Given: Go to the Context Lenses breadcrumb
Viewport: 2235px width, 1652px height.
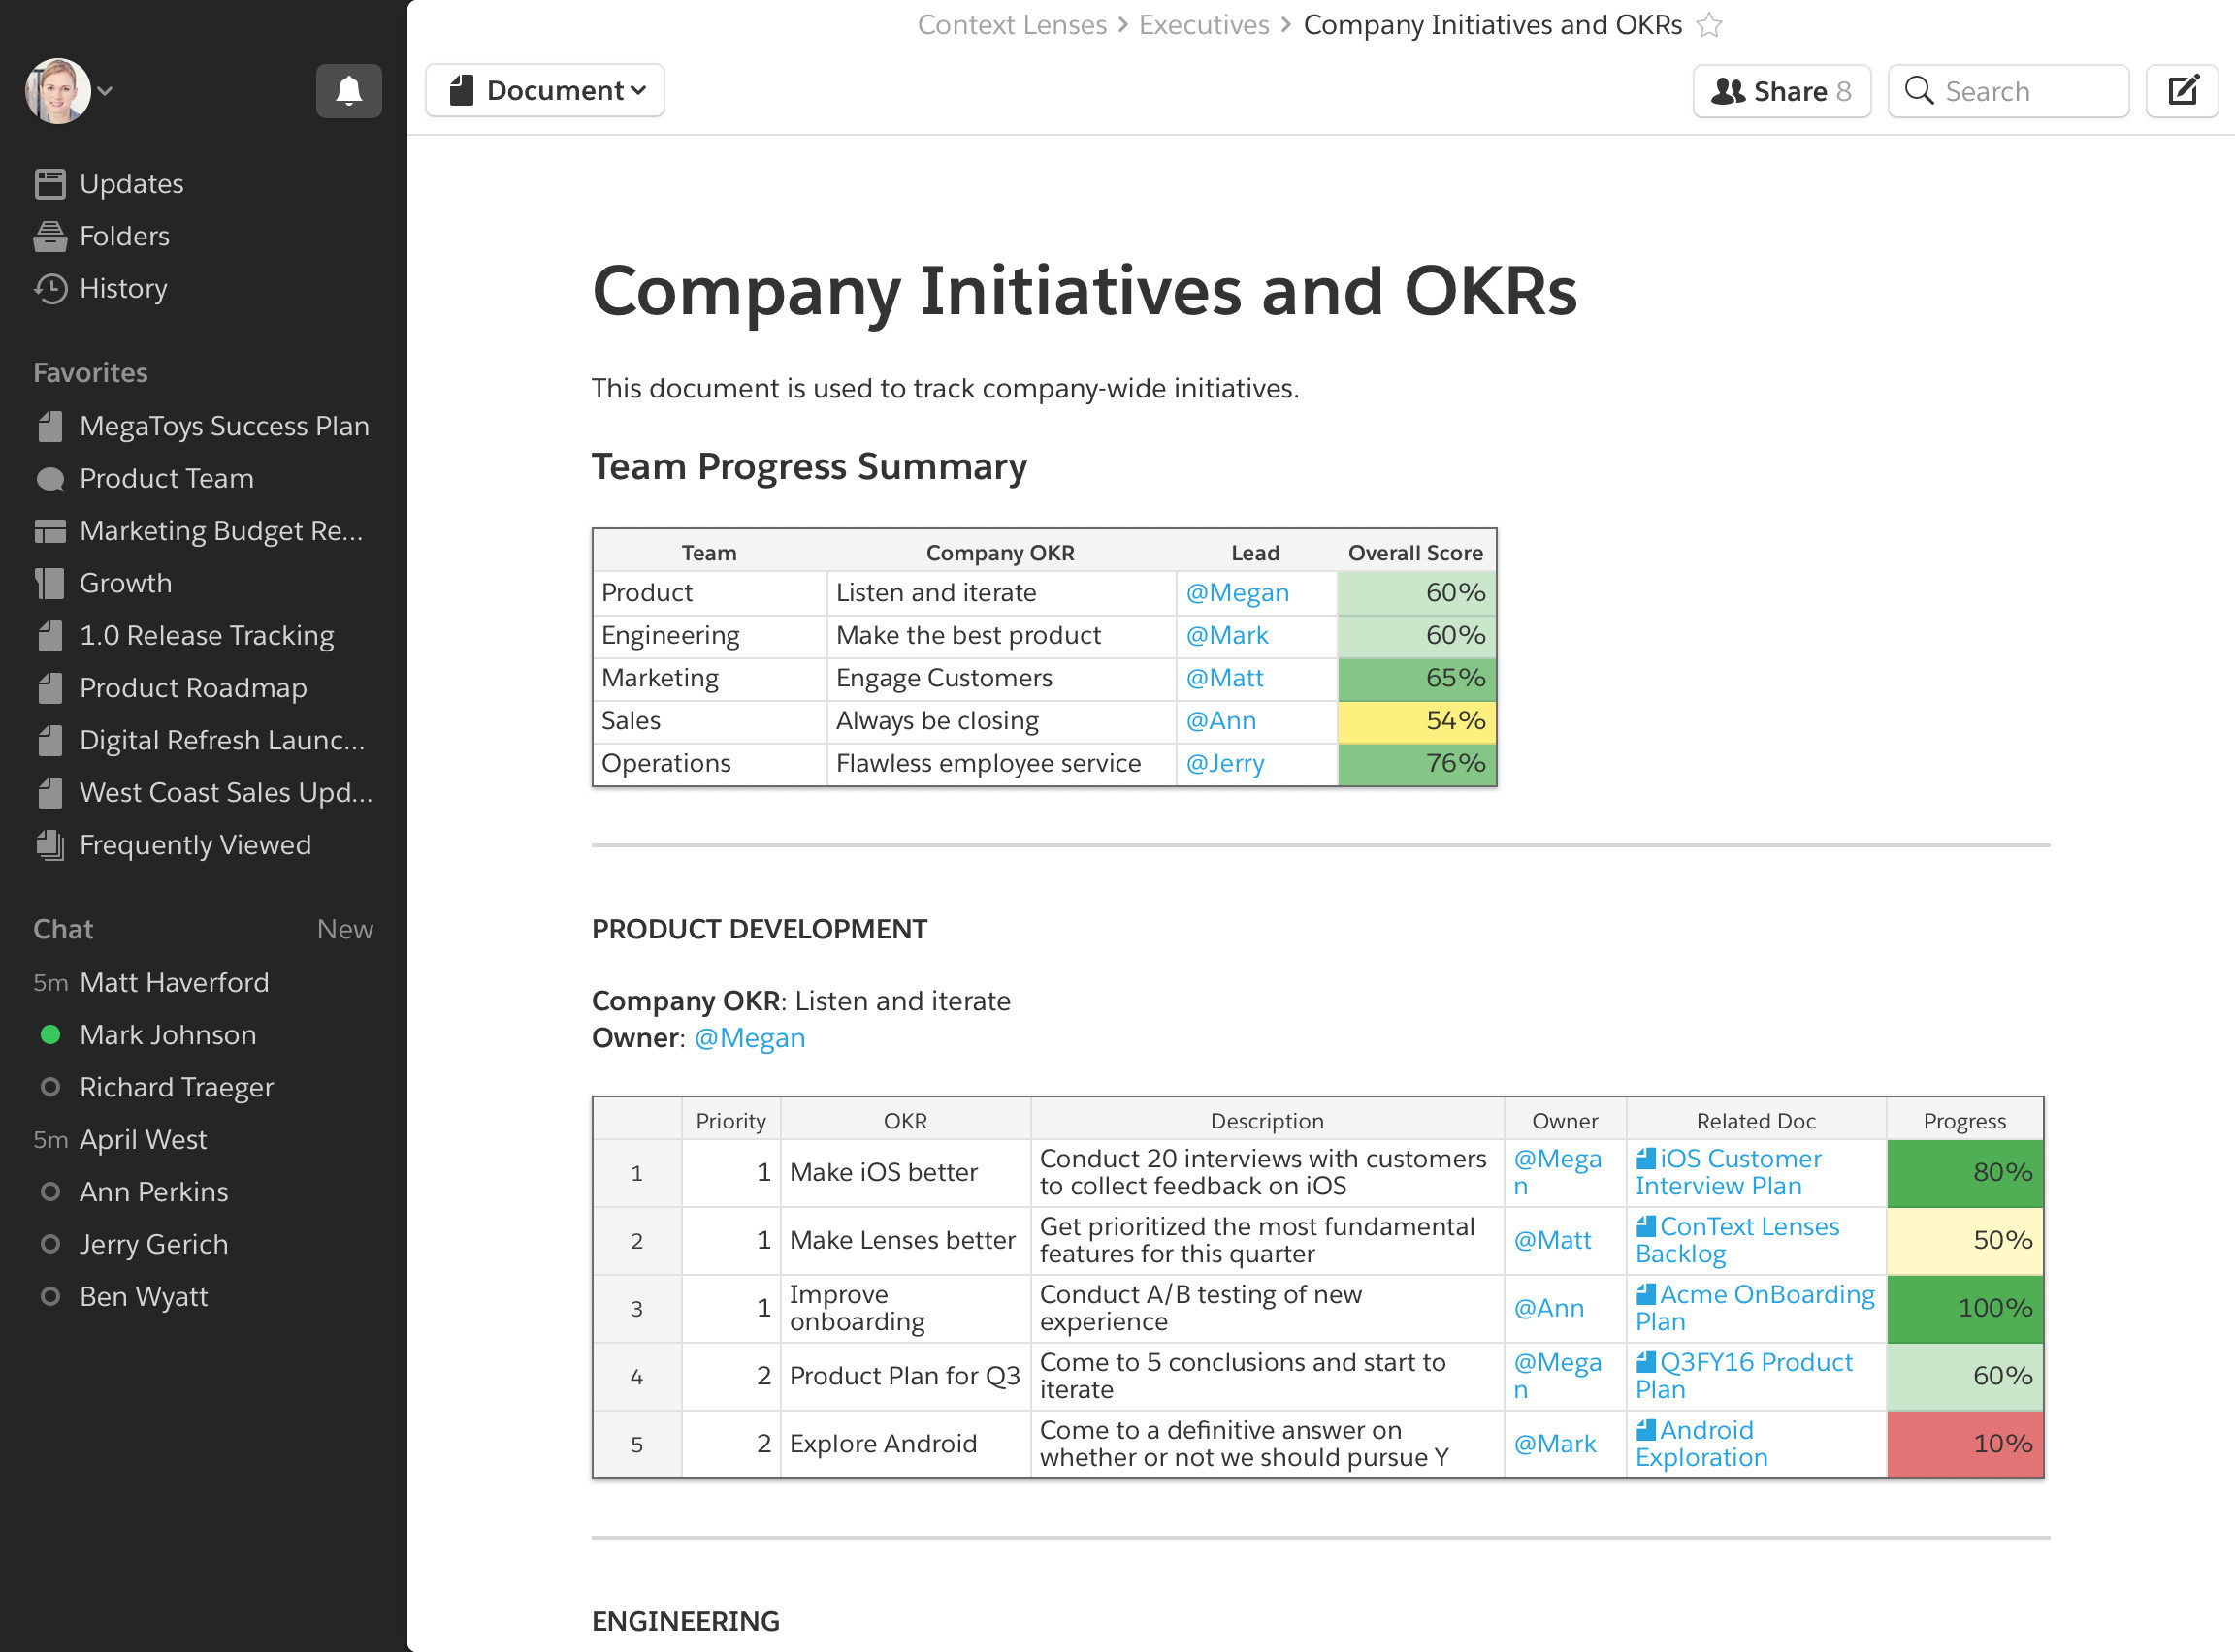Looking at the screenshot, I should (x=1012, y=25).
